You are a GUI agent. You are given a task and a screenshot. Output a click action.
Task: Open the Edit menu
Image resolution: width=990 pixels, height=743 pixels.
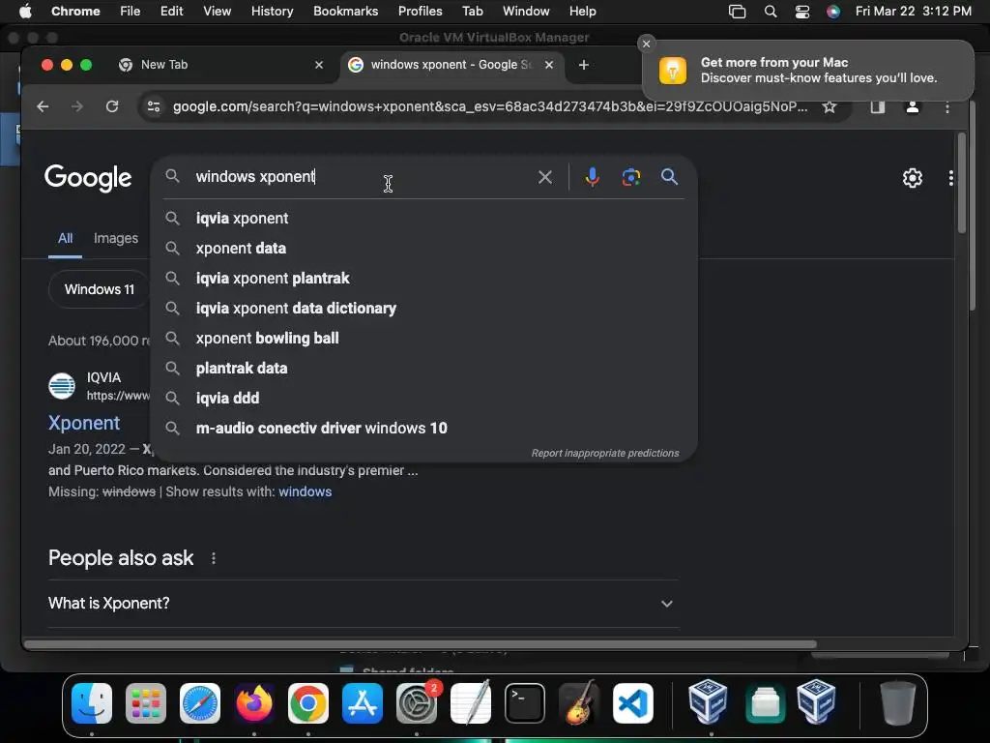(172, 12)
